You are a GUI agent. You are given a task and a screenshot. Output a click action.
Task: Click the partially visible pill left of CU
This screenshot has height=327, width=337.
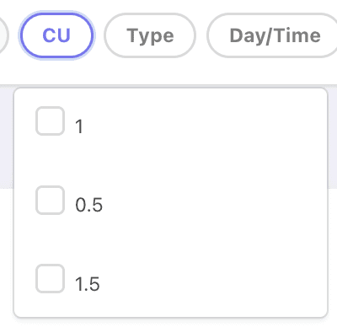pos(3,35)
